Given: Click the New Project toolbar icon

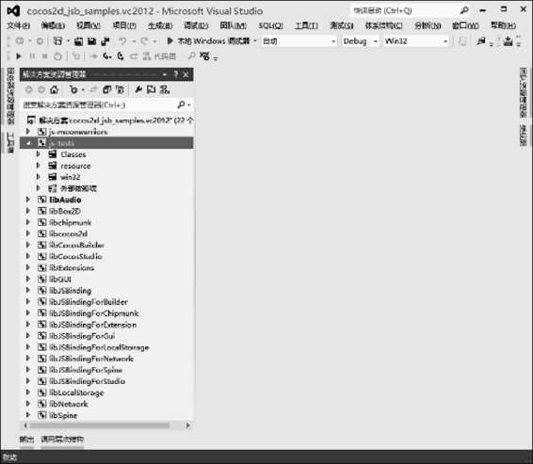Looking at the screenshot, I should 58,41.
